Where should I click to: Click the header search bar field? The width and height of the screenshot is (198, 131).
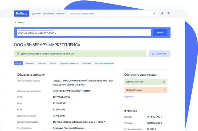[110, 14]
